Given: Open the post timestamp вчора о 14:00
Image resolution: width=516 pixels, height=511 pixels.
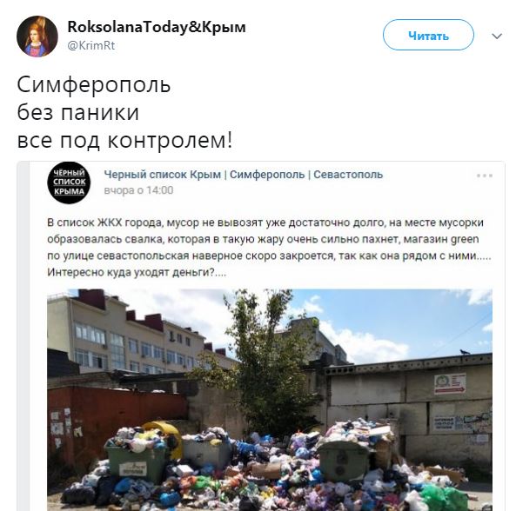Looking at the screenshot, I should (138, 190).
